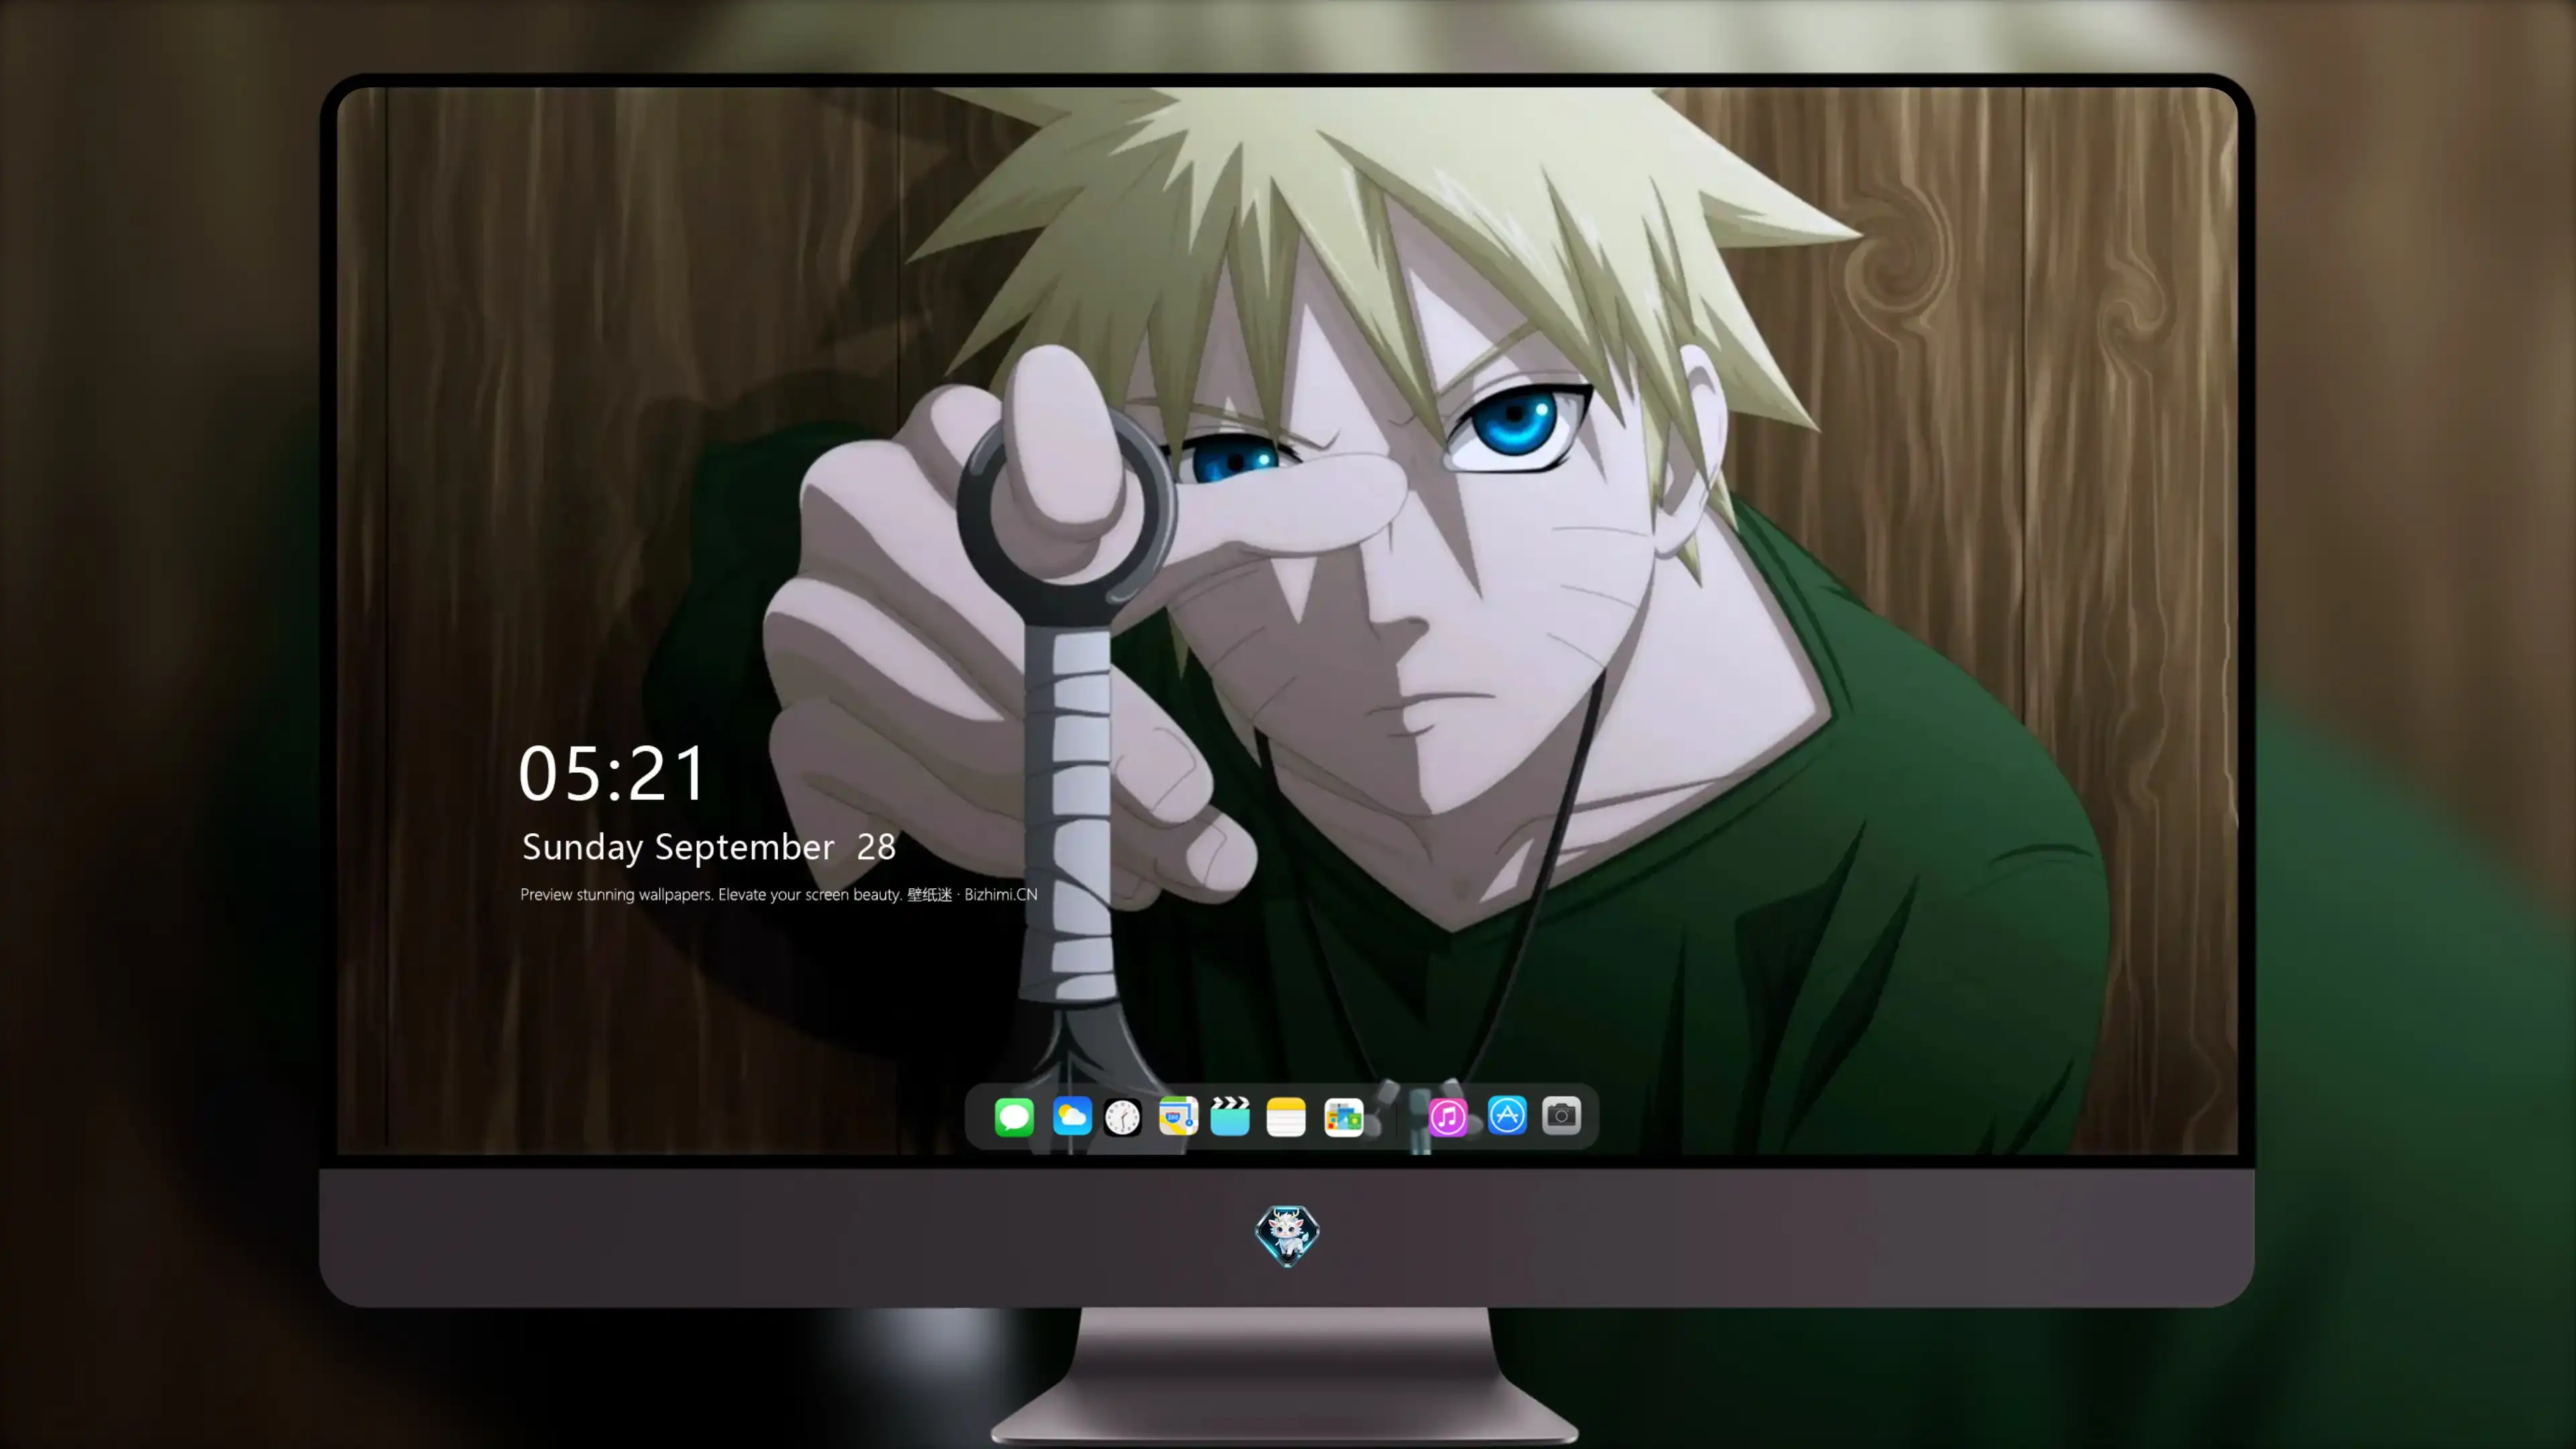Image resolution: width=2576 pixels, height=1449 pixels.
Task: Click the 05:21 clock display
Action: pos(612,773)
